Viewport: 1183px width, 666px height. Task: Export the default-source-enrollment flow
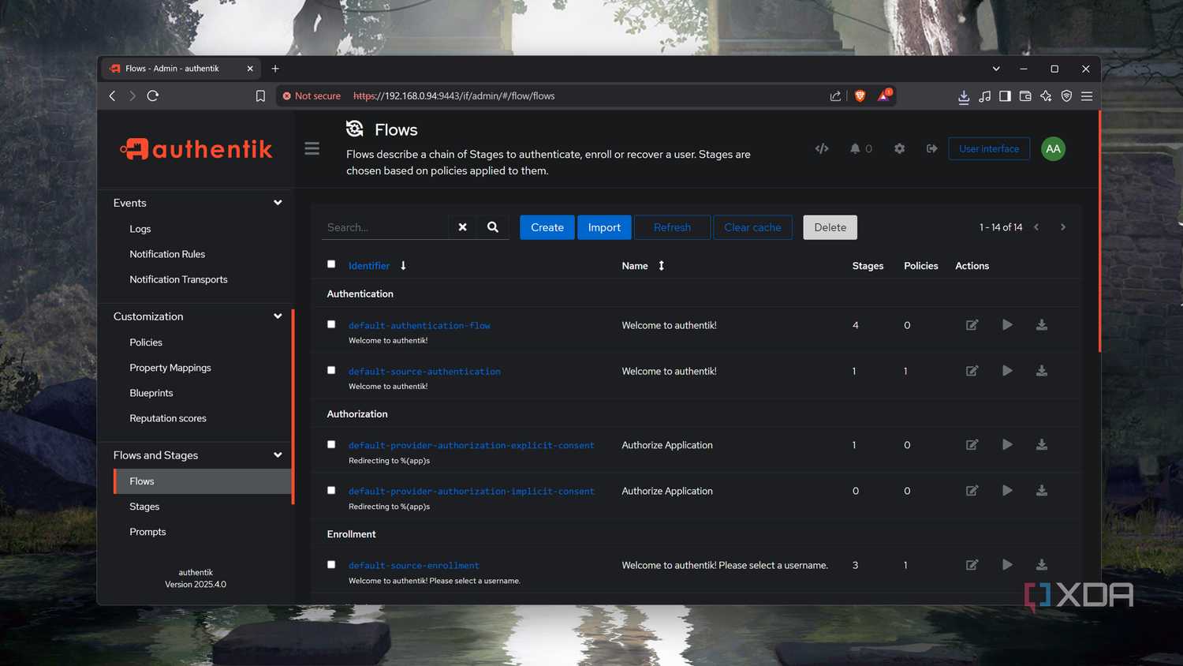click(x=1042, y=565)
